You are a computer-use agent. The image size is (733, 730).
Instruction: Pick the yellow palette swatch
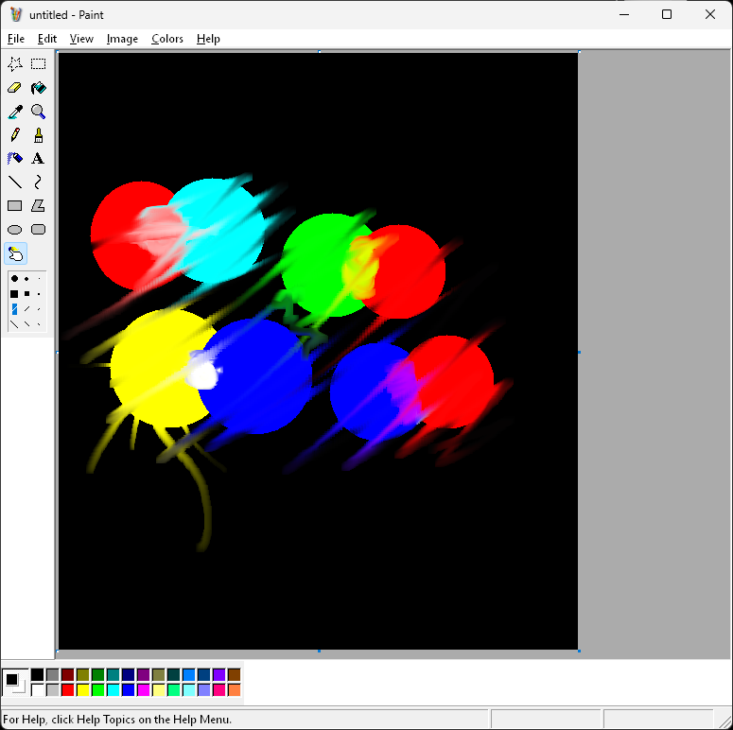pos(82,689)
